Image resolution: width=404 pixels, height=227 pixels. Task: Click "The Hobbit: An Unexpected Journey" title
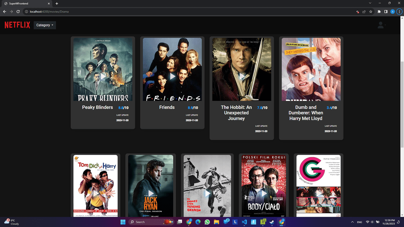click(x=236, y=113)
